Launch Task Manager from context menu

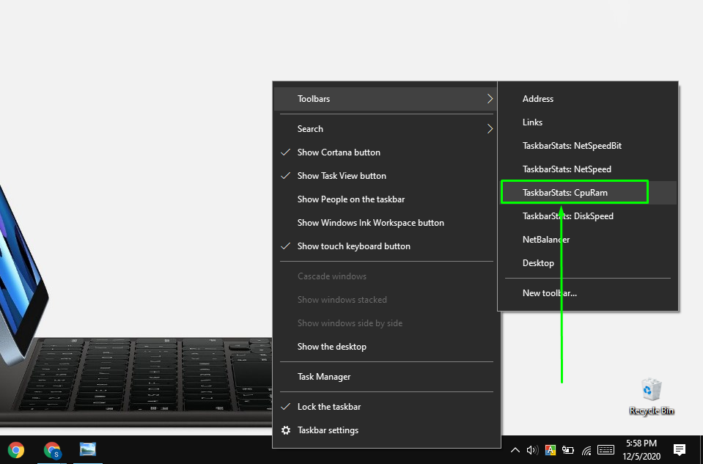pyautogui.click(x=324, y=377)
